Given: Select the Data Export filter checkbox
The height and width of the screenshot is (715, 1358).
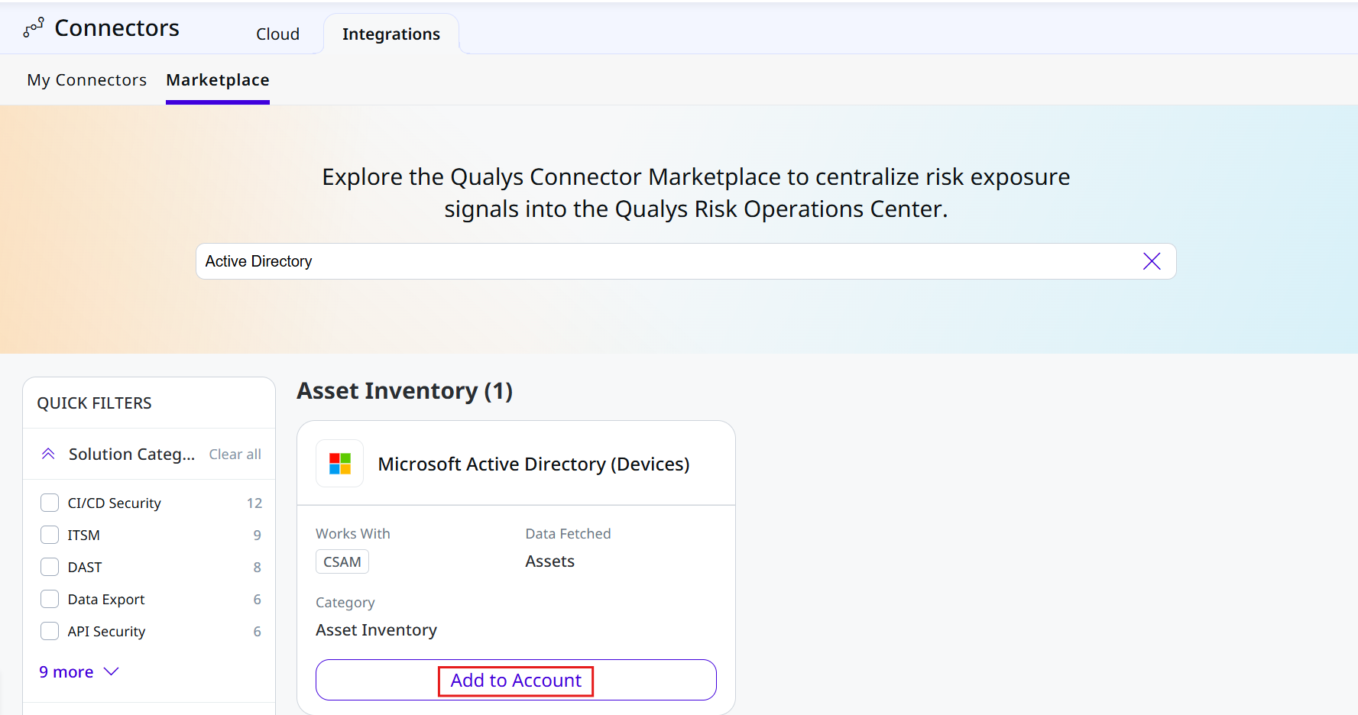Looking at the screenshot, I should point(50,599).
